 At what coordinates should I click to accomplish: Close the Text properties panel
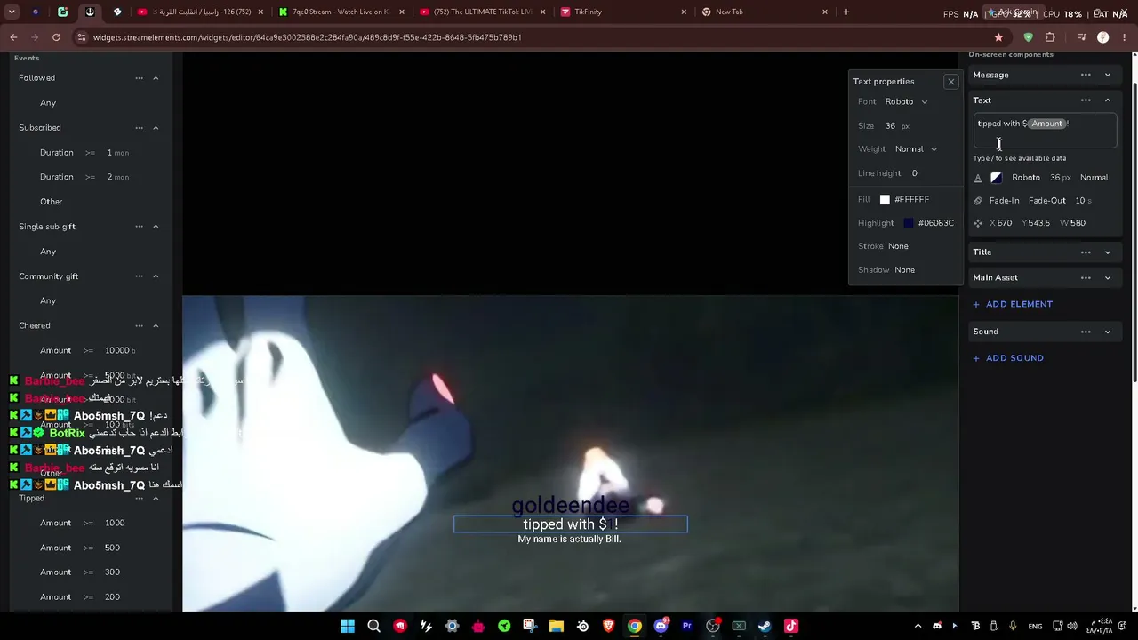click(x=950, y=82)
